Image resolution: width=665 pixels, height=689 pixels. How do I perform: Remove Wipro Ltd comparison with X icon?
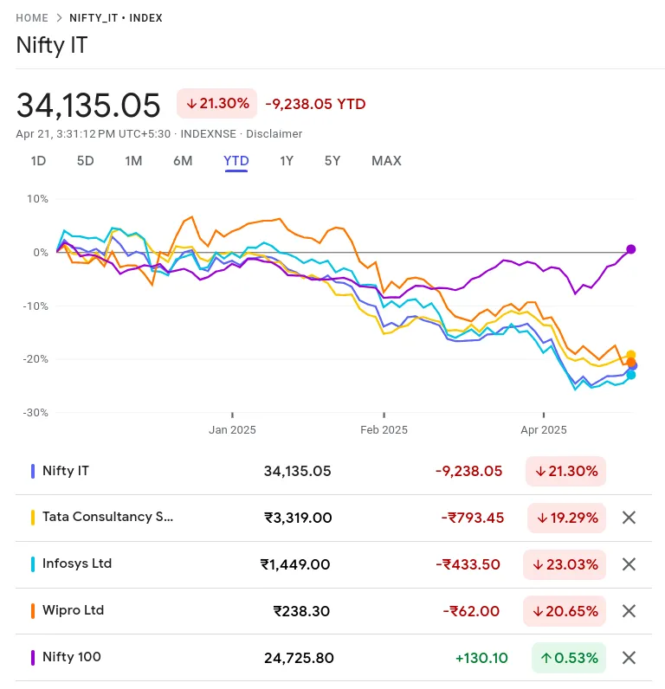[629, 611]
